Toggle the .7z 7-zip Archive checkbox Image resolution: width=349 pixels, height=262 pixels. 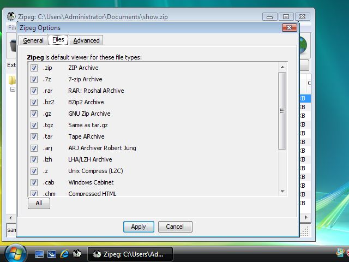coord(34,79)
